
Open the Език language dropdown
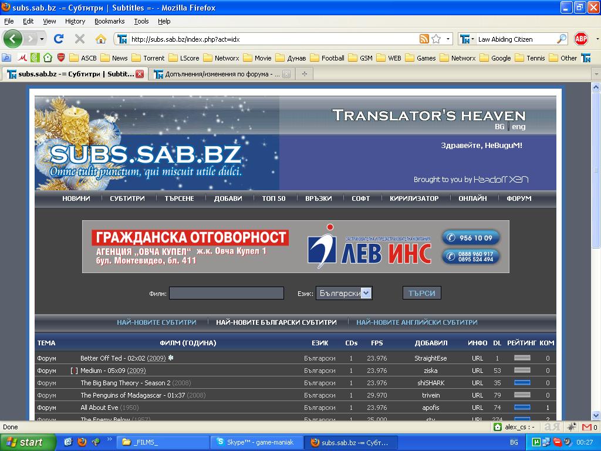344,294
